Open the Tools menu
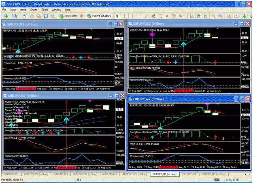The height and width of the screenshot is (183, 253). (45, 10)
